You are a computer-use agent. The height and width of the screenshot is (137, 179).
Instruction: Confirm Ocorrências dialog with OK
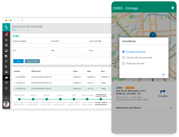(x=164, y=75)
